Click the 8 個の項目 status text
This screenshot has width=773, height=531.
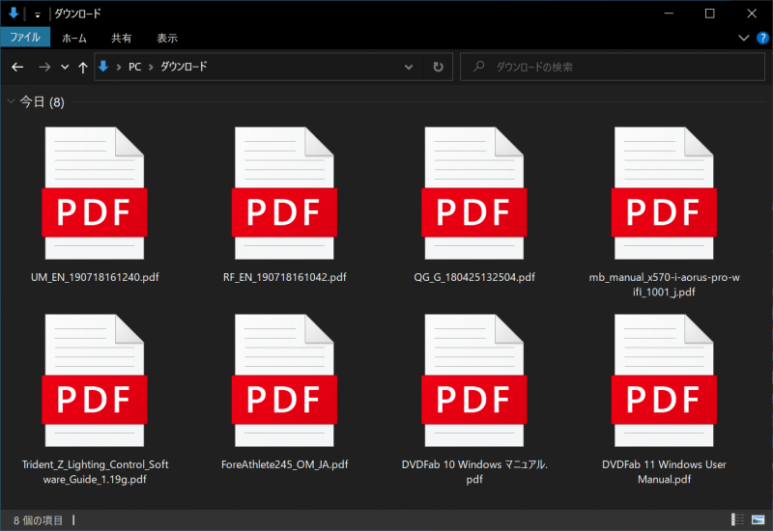pyautogui.click(x=38, y=520)
